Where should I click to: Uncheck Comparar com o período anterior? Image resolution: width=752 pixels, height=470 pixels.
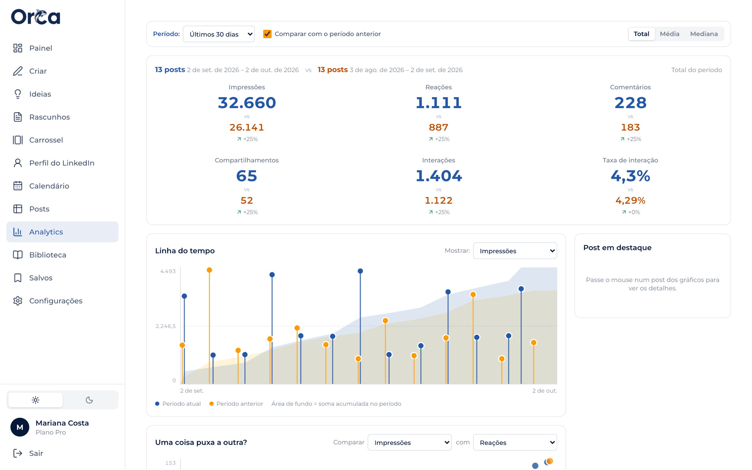[x=267, y=34]
